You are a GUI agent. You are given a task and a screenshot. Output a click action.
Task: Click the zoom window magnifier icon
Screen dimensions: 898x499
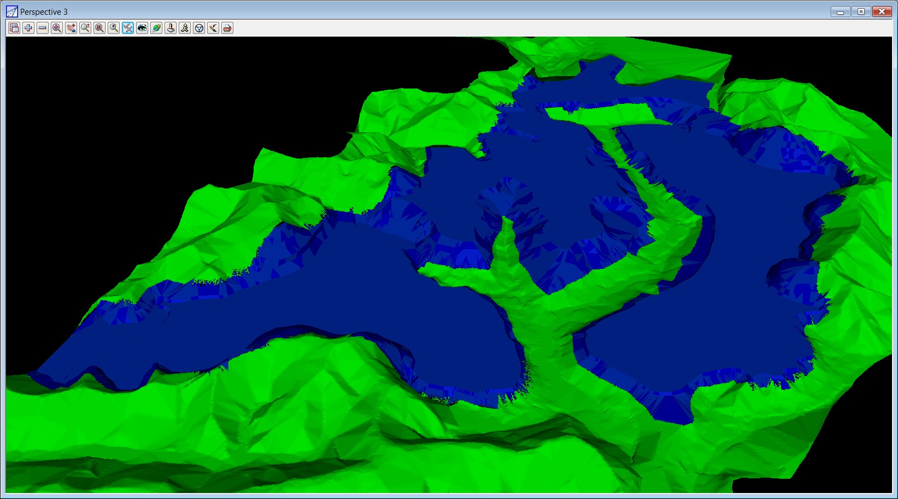(x=99, y=28)
